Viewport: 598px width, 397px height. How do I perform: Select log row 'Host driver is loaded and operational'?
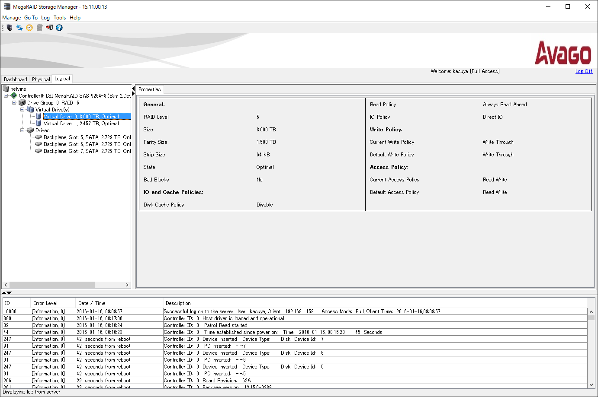(295, 318)
